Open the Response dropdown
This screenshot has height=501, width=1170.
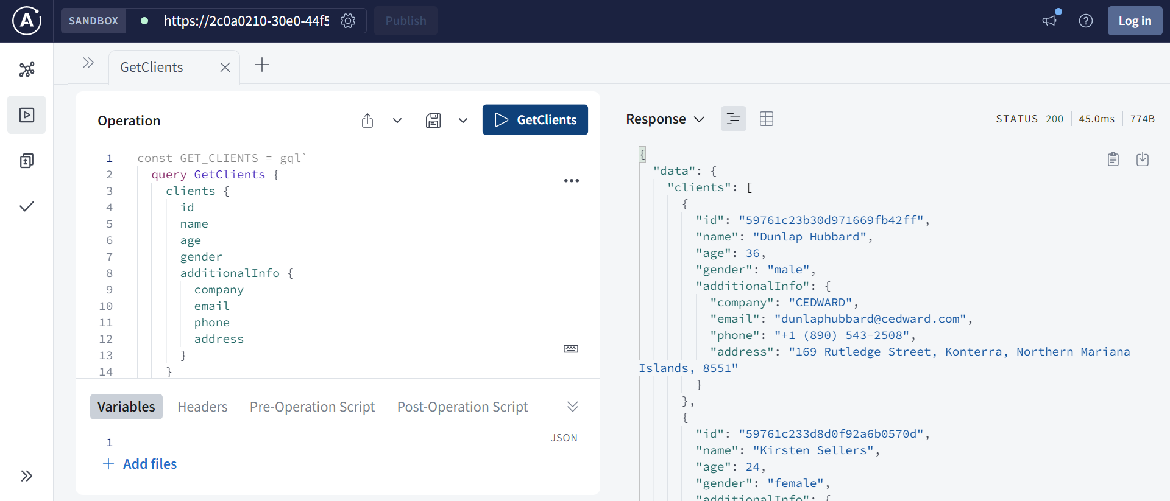pyautogui.click(x=665, y=119)
